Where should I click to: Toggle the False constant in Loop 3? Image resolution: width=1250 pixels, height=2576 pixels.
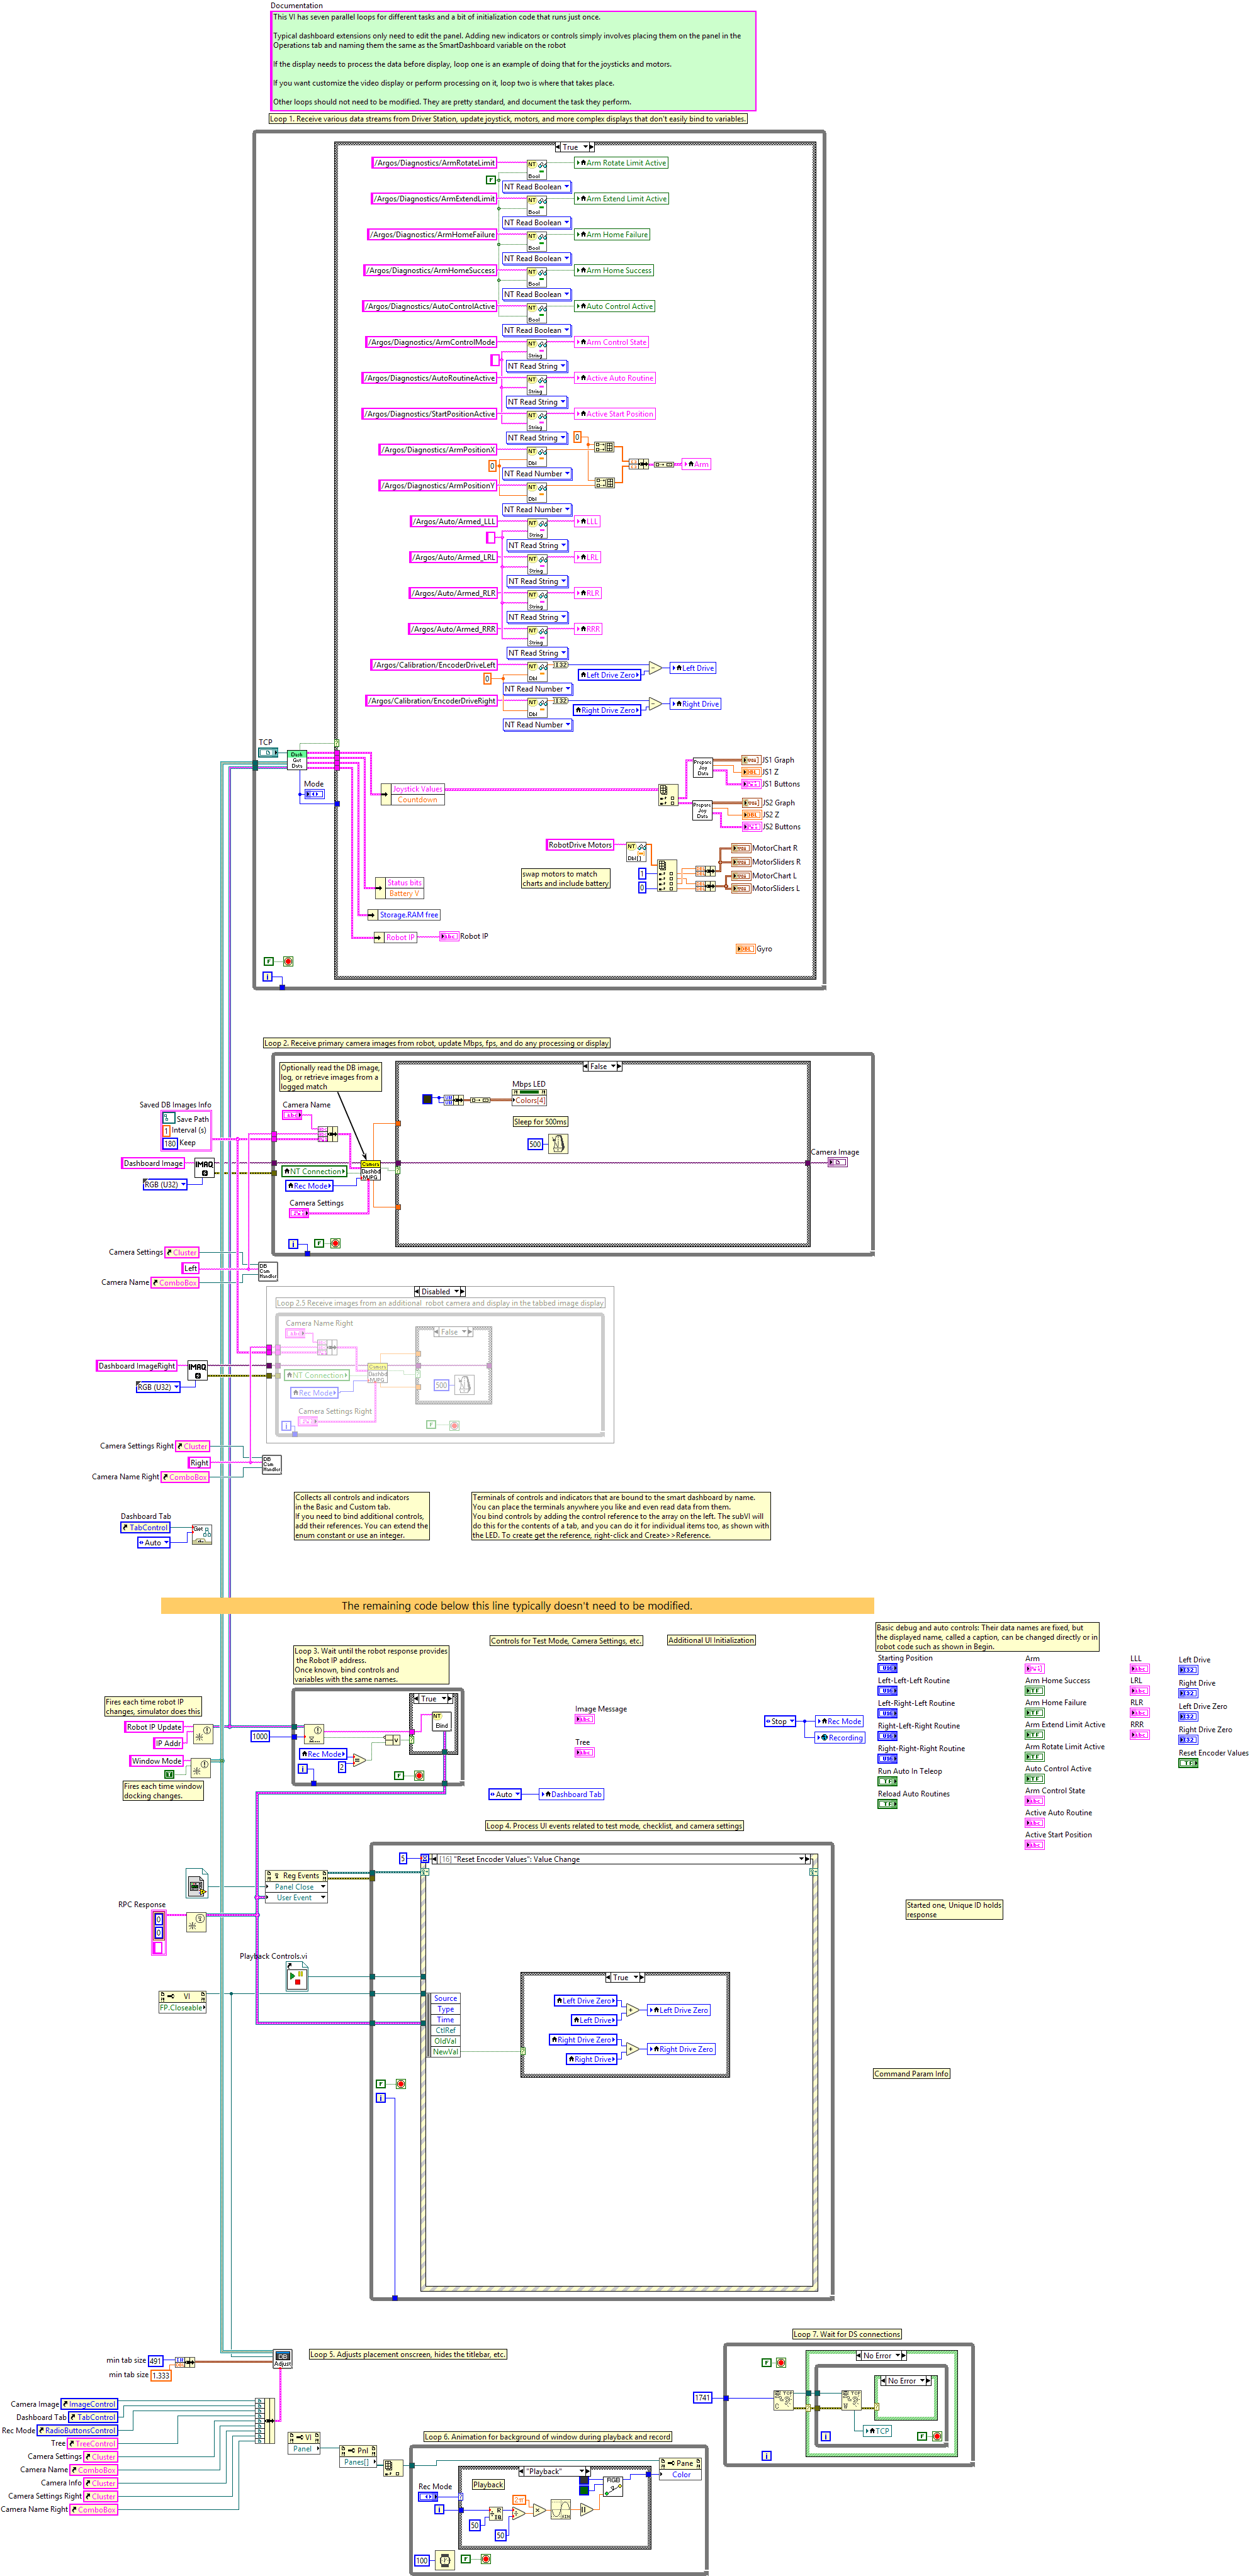[x=399, y=1775]
